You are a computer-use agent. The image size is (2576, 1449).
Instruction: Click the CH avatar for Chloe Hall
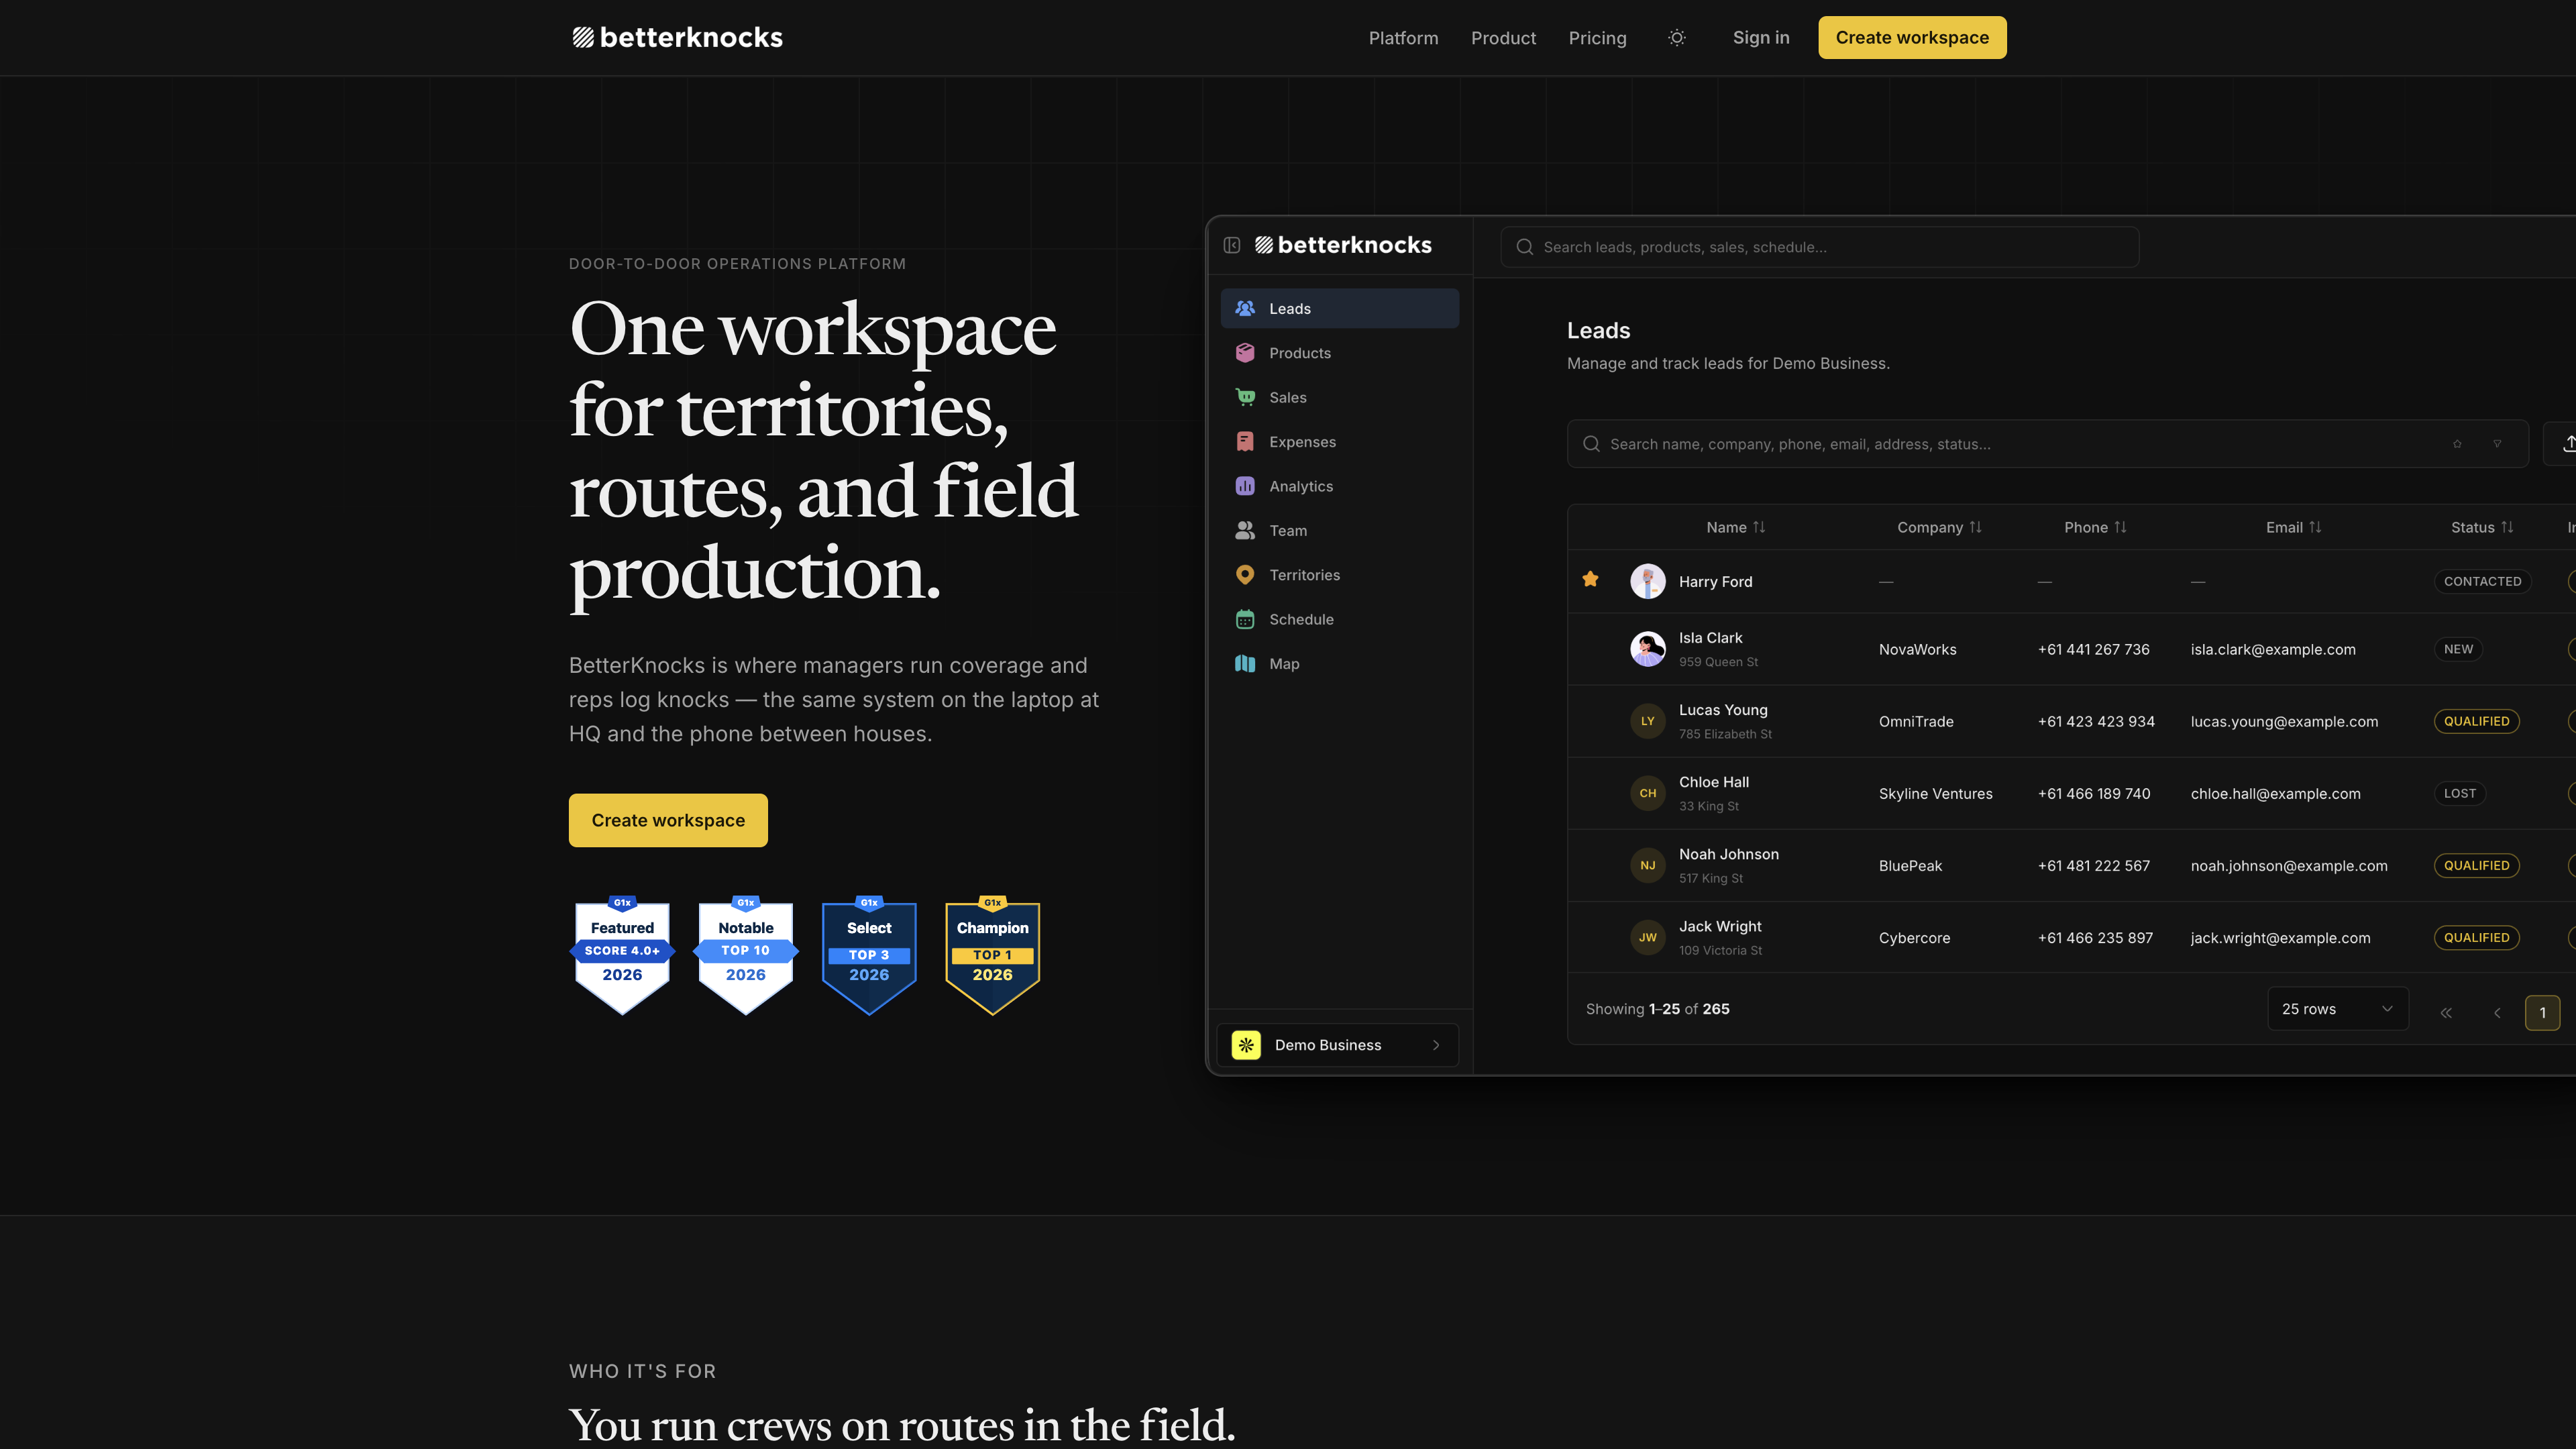tap(1648, 793)
